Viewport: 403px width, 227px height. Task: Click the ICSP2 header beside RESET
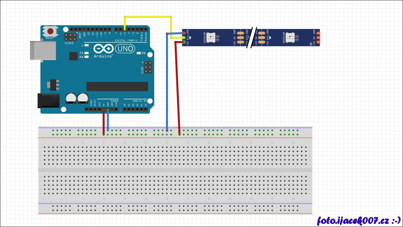click(x=71, y=37)
